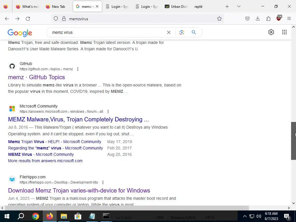The height and width of the screenshot is (222, 296).
Task: Go to the Google logo home
Action: (20, 33)
